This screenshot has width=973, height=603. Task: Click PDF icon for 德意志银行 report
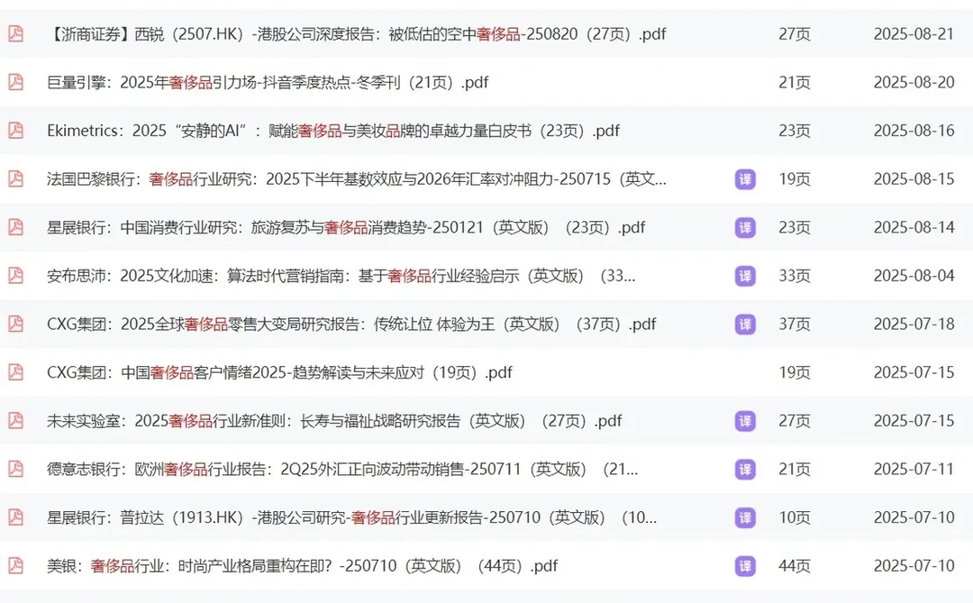(15, 469)
